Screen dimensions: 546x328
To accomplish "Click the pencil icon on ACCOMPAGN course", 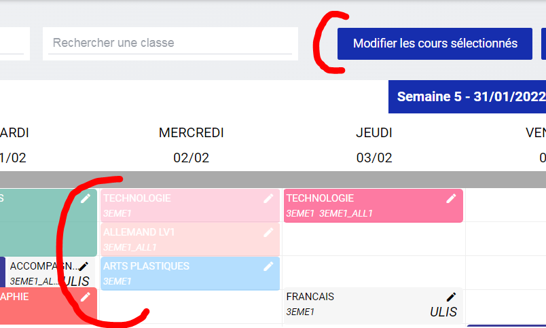I will 84,266.
